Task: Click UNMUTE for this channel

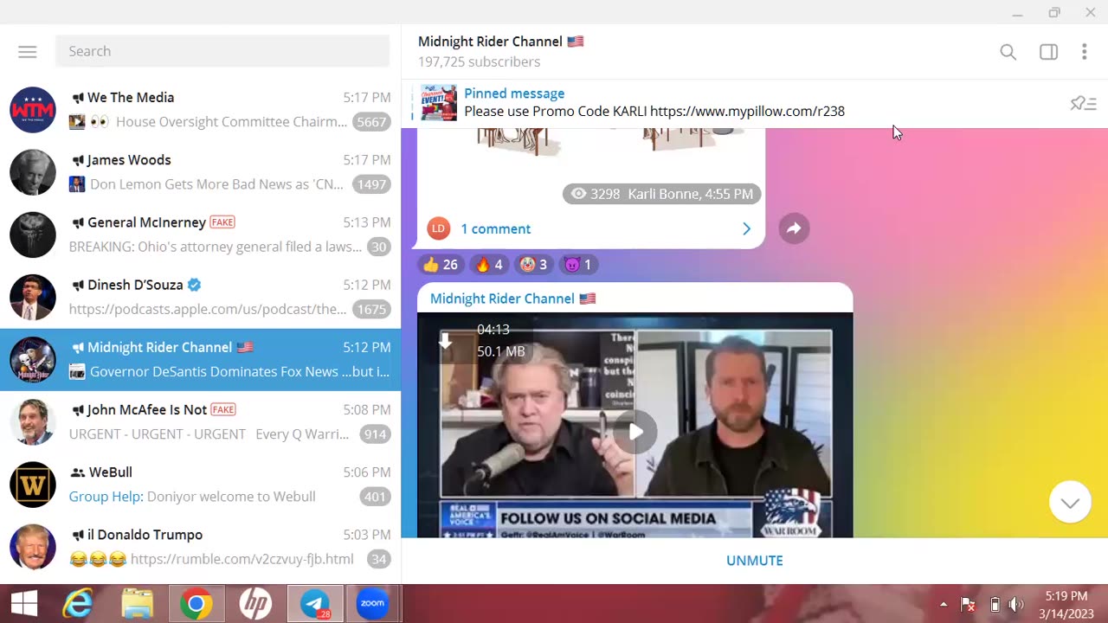Action: coord(755,561)
